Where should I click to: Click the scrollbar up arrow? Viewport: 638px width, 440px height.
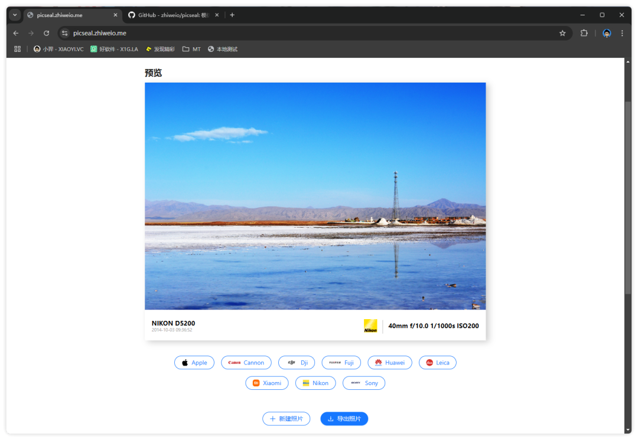coord(628,62)
